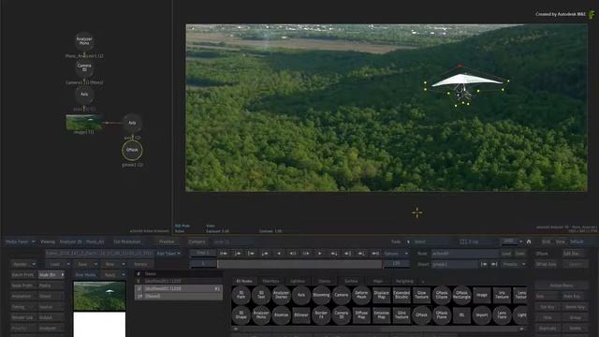599x337 pixels.
Task: Select the Glow Texture node
Action: pos(421,295)
